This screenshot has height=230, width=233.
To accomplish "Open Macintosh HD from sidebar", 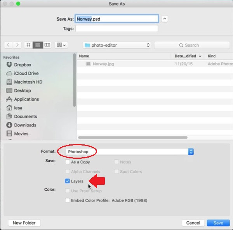I will coord(28,82).
